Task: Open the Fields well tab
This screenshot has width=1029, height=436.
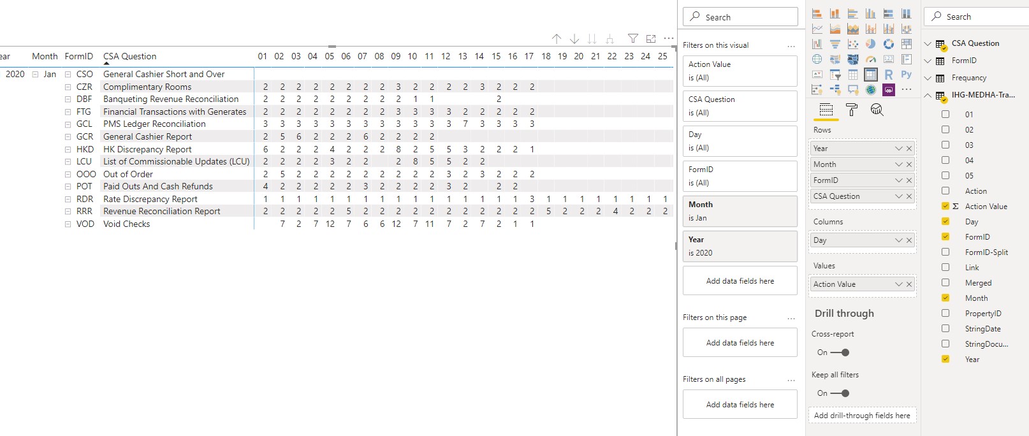Action: point(826,110)
